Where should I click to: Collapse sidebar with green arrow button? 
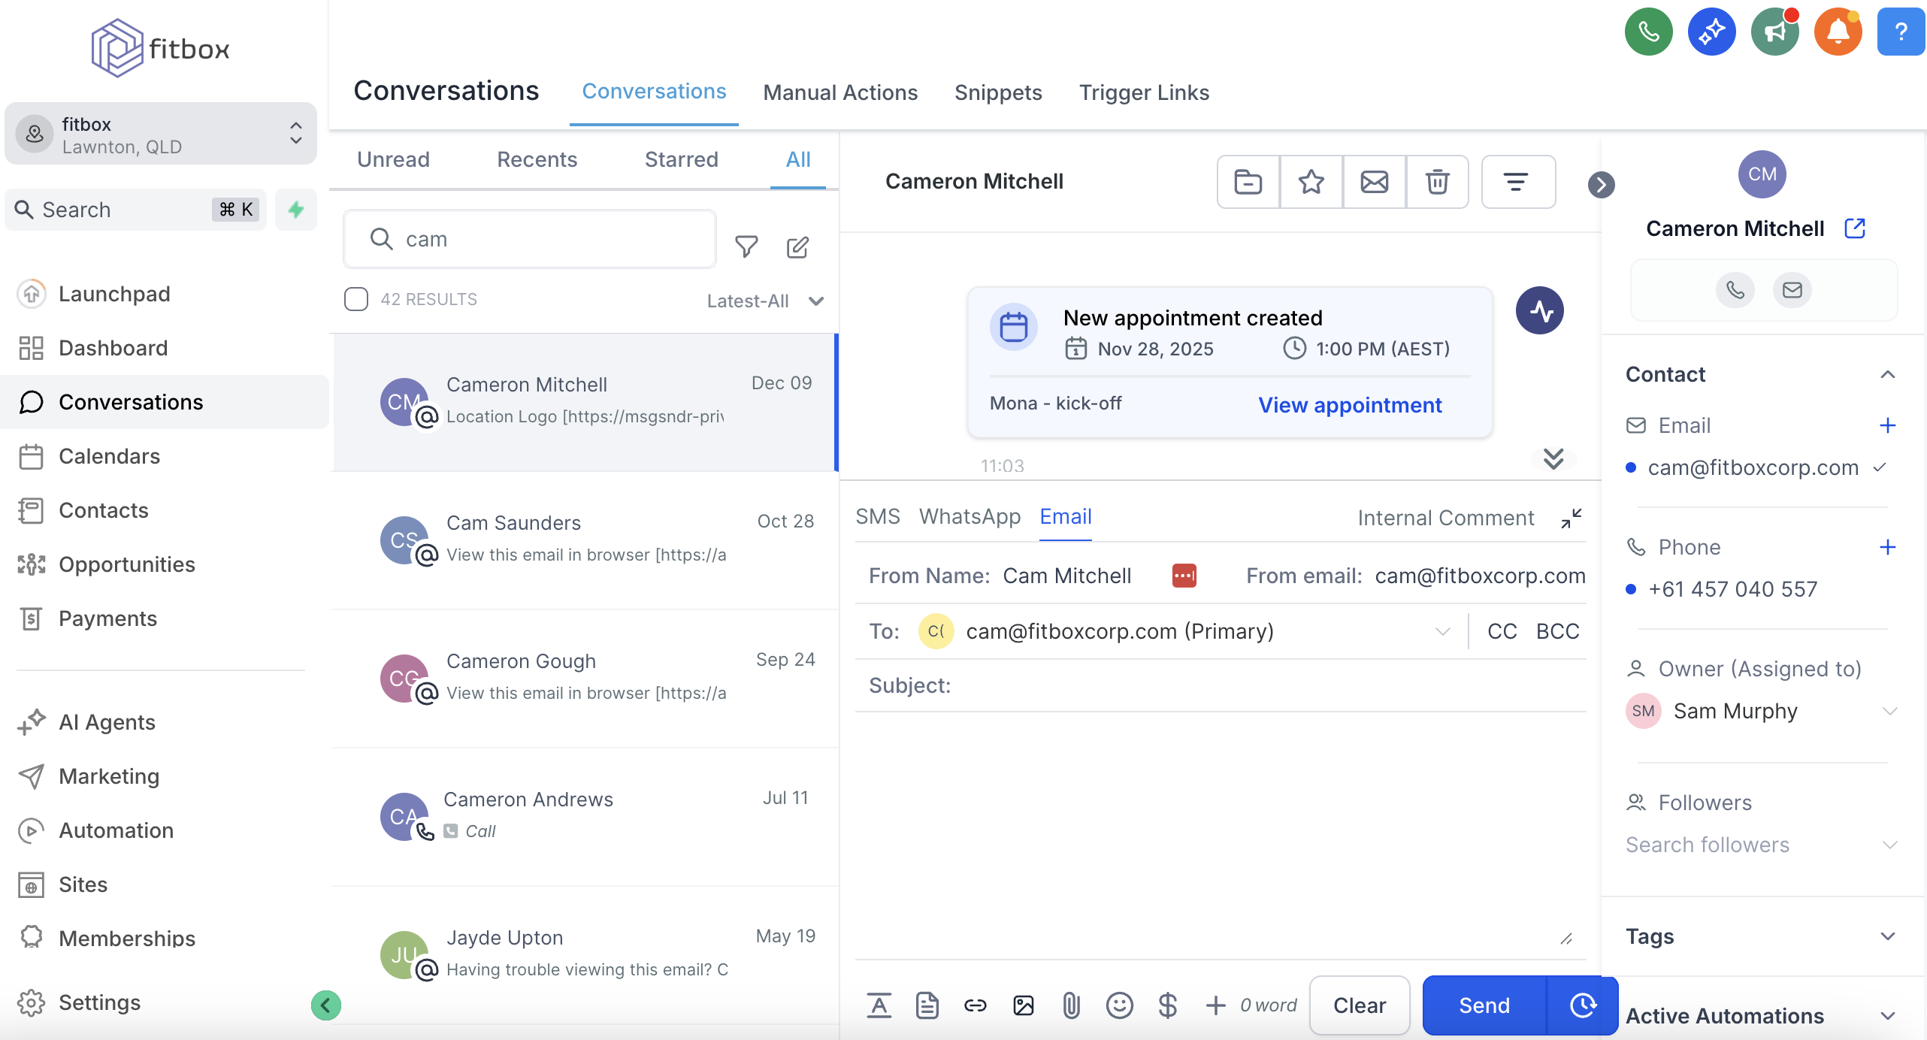pos(325,1005)
